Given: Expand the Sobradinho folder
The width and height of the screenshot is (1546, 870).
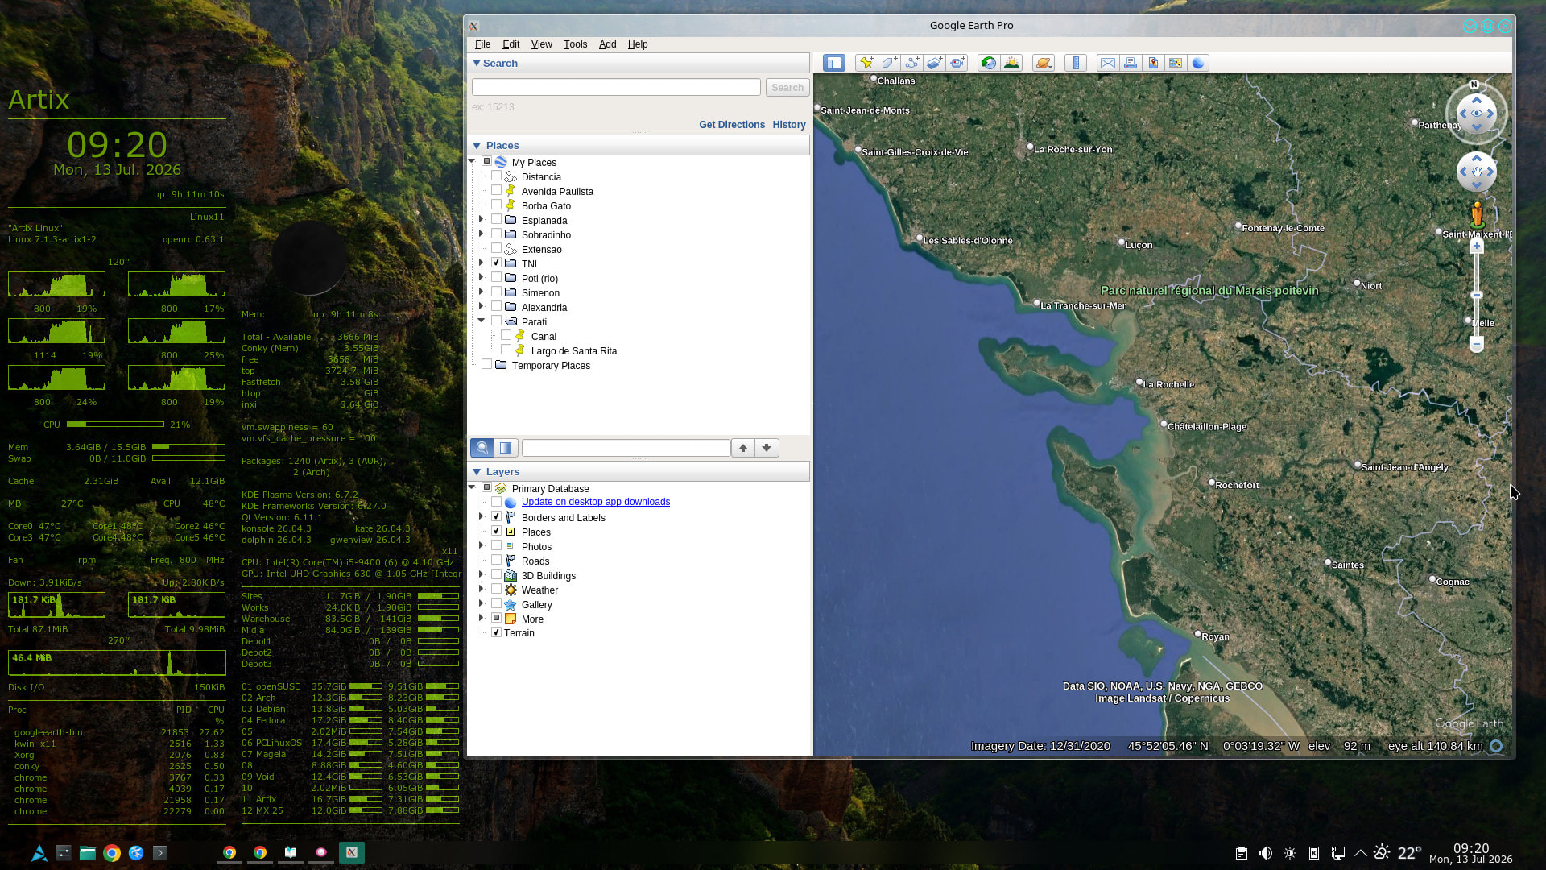Looking at the screenshot, I should (482, 234).
